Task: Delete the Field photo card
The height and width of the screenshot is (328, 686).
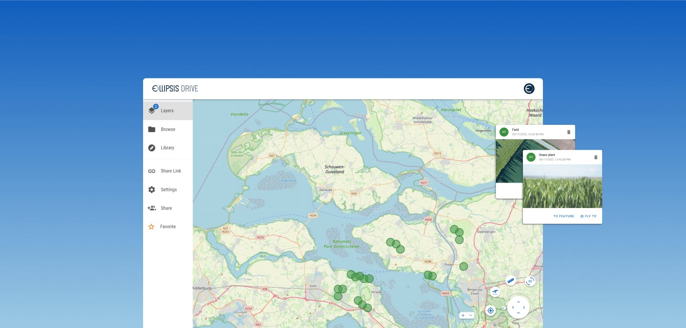Action: coord(569,132)
